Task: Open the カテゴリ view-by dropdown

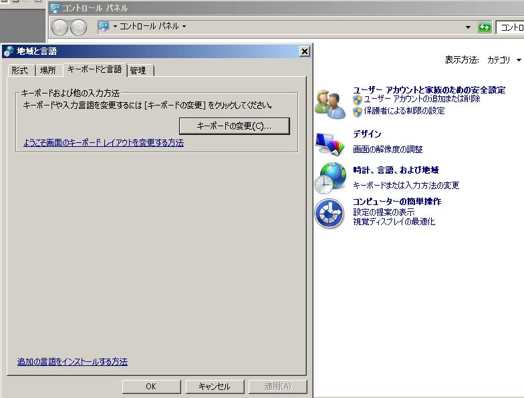Action: (503, 60)
